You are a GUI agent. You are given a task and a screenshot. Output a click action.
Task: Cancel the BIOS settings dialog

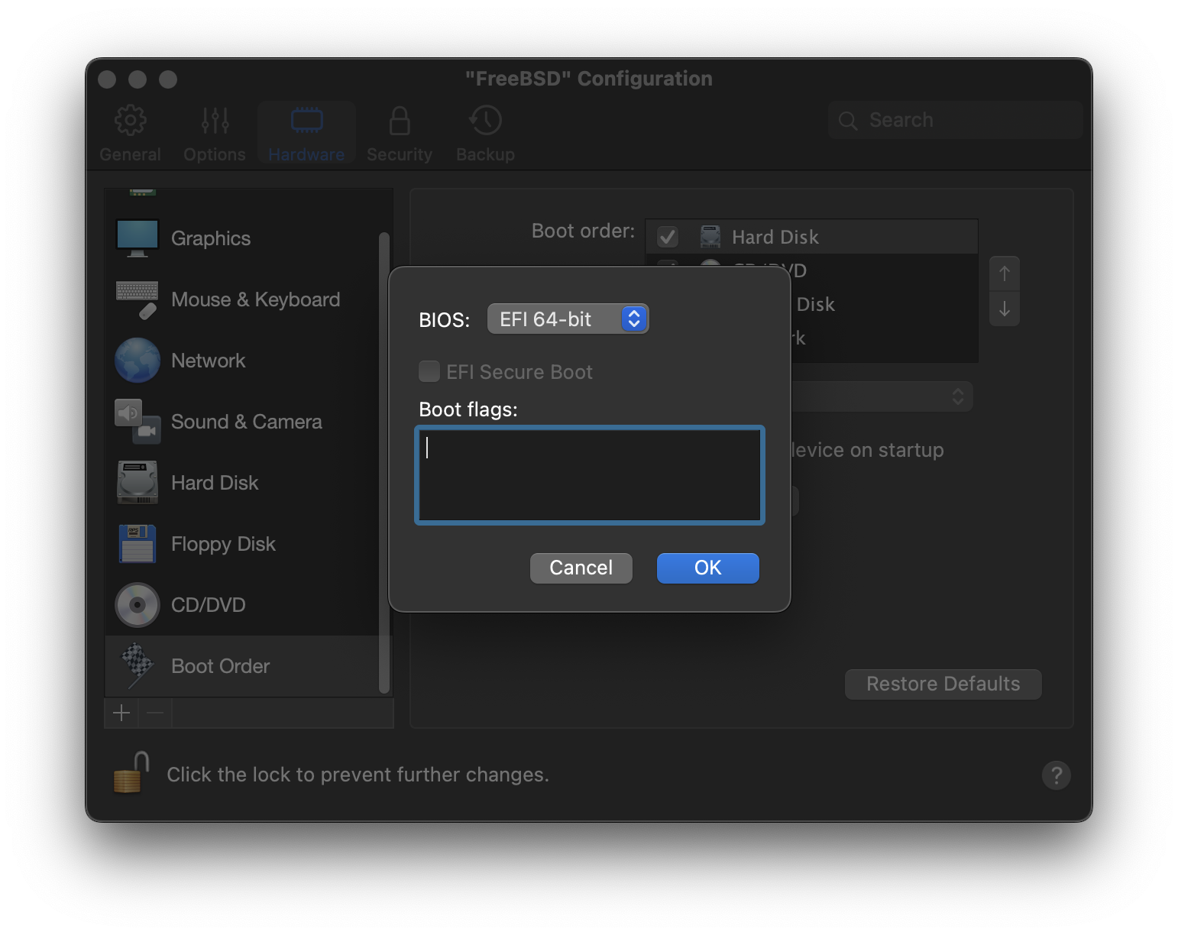coord(581,568)
